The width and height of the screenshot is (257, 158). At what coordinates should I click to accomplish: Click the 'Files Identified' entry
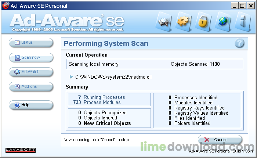pyautogui.click(x=187, y=118)
